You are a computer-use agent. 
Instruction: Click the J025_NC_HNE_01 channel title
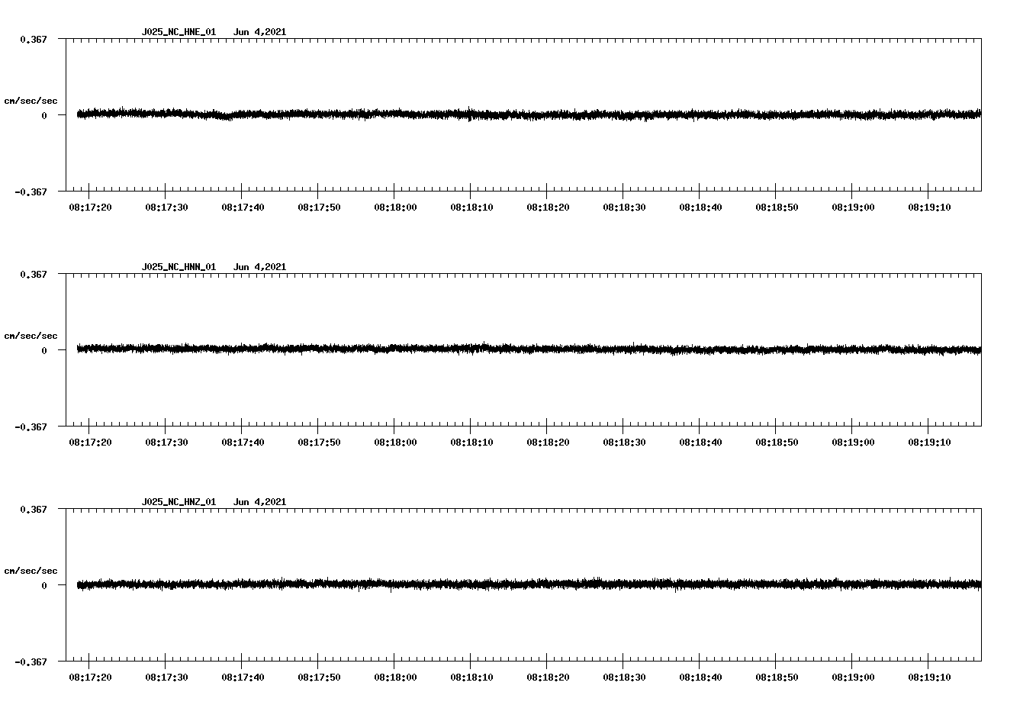pyautogui.click(x=179, y=32)
